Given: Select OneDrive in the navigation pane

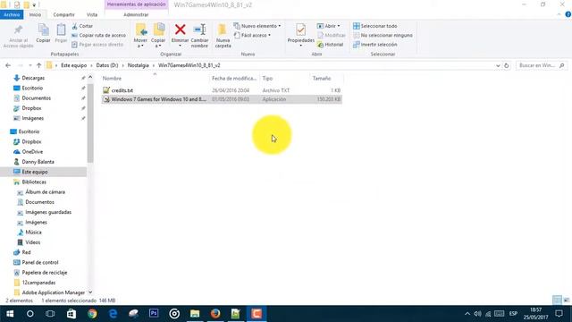Looking at the screenshot, I should 32,151.
